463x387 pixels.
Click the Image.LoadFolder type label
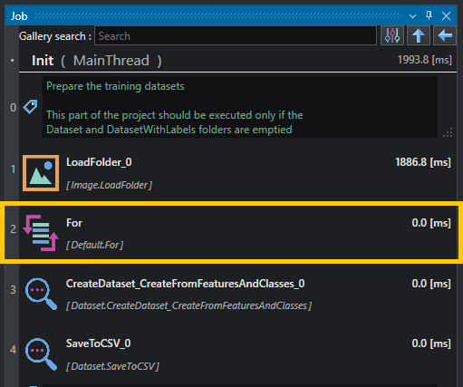click(109, 185)
